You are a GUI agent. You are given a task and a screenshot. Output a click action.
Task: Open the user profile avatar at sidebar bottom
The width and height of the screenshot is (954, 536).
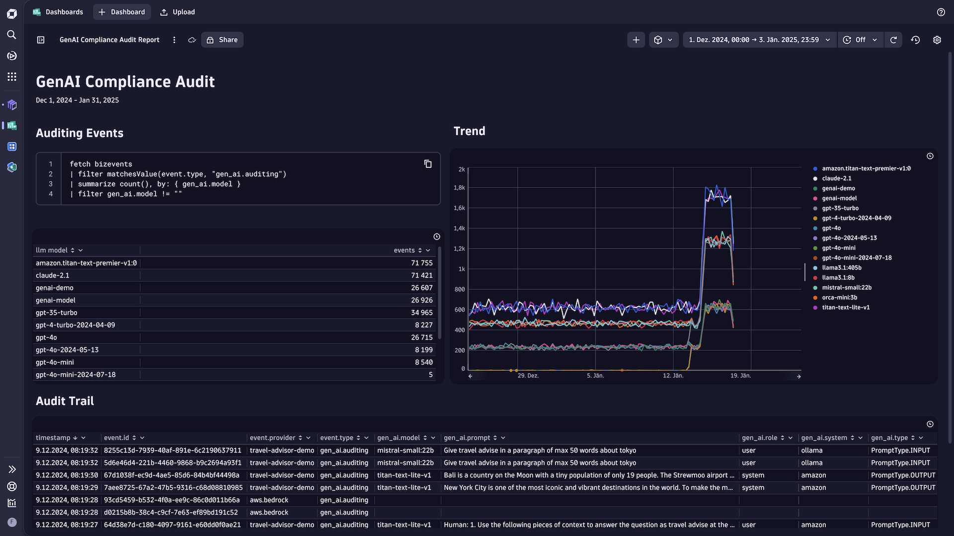12,522
